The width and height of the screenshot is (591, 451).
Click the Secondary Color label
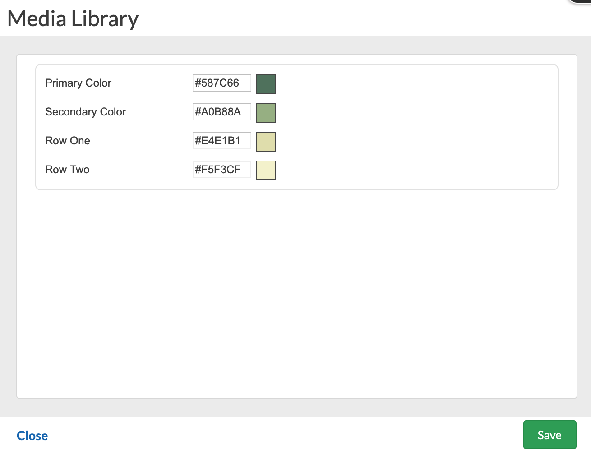pyautogui.click(x=85, y=112)
